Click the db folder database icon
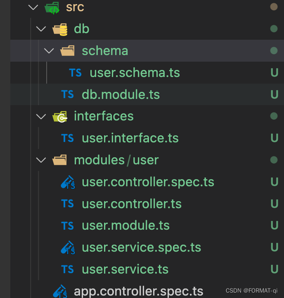The width and height of the screenshot is (284, 298). pyautogui.click(x=60, y=29)
